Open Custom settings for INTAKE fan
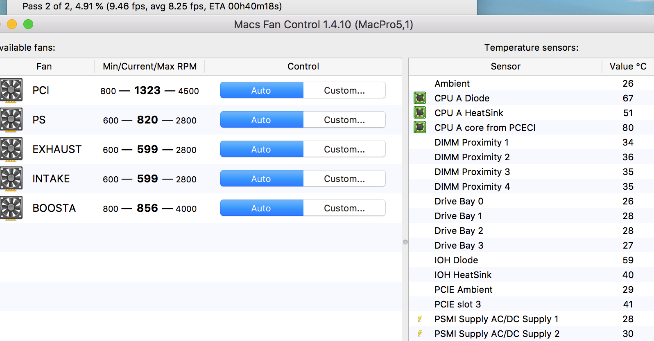Viewport: 654px width, 341px height. point(344,179)
